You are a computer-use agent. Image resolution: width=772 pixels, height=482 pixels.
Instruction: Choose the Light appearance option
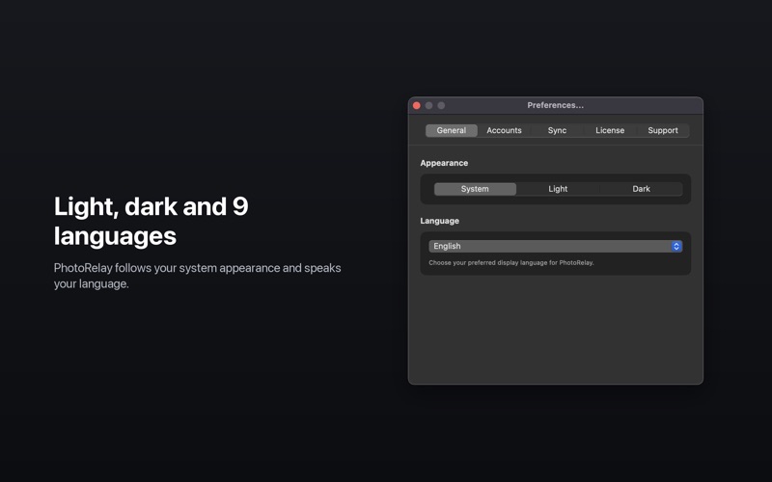pyautogui.click(x=558, y=189)
